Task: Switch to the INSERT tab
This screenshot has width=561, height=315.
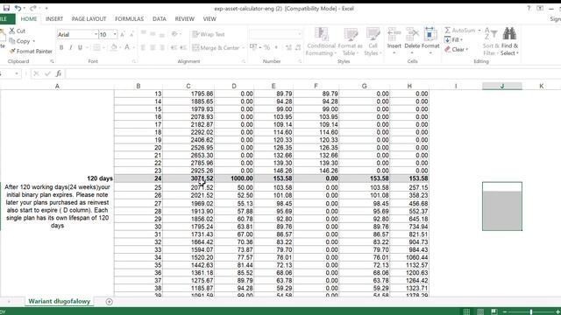Action: pos(54,19)
